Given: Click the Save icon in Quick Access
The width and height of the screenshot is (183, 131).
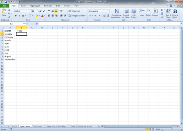Looking at the screenshot, I should pyautogui.click(x=6, y=2).
